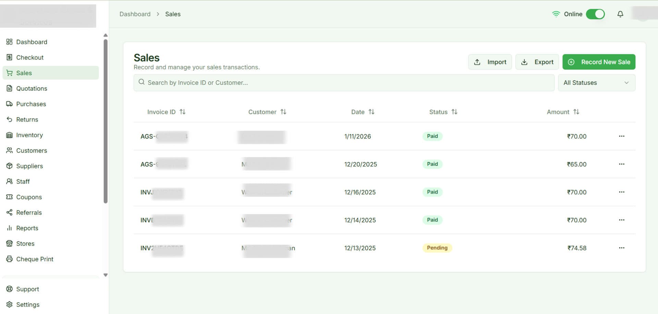This screenshot has width=658, height=314.
Task: Click the notification bell icon
Action: click(x=620, y=14)
